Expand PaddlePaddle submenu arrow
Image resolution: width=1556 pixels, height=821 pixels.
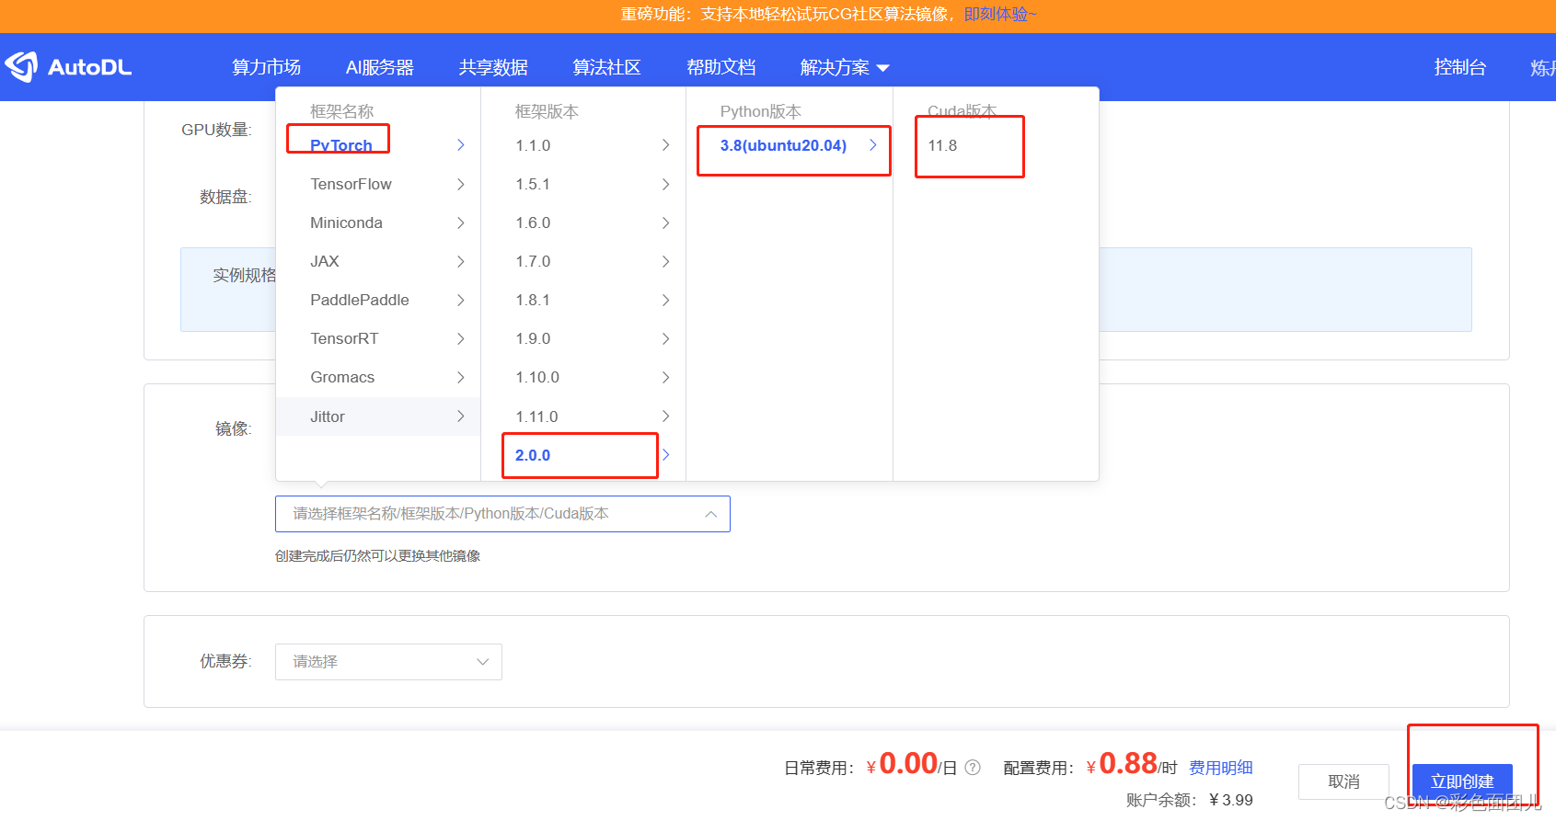pos(461,300)
